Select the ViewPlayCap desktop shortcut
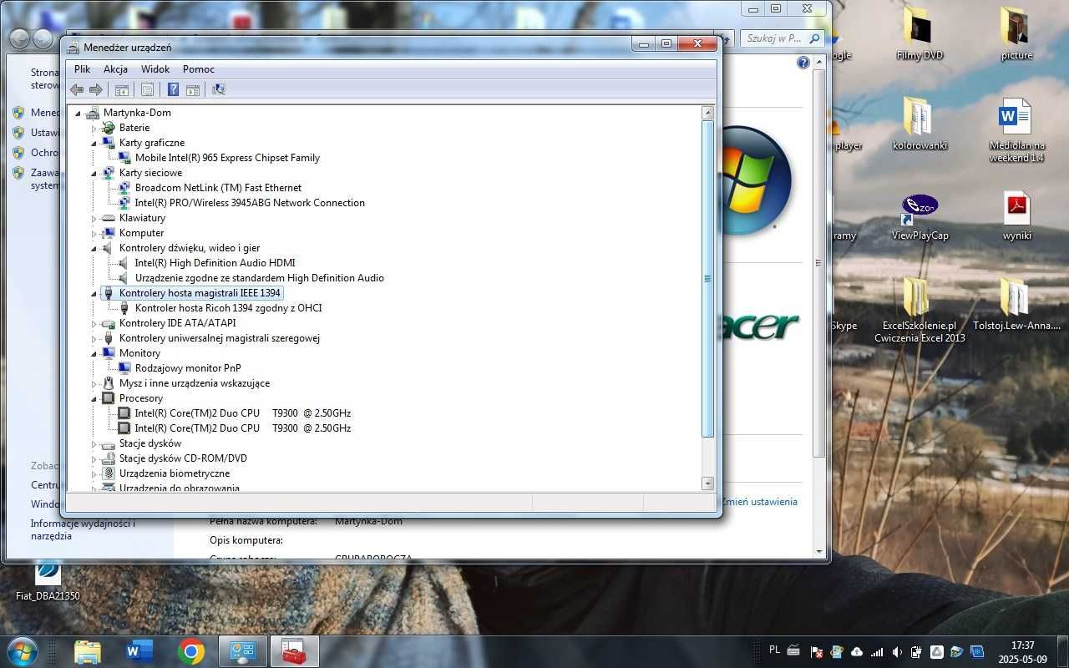1069x668 pixels. pos(920,215)
